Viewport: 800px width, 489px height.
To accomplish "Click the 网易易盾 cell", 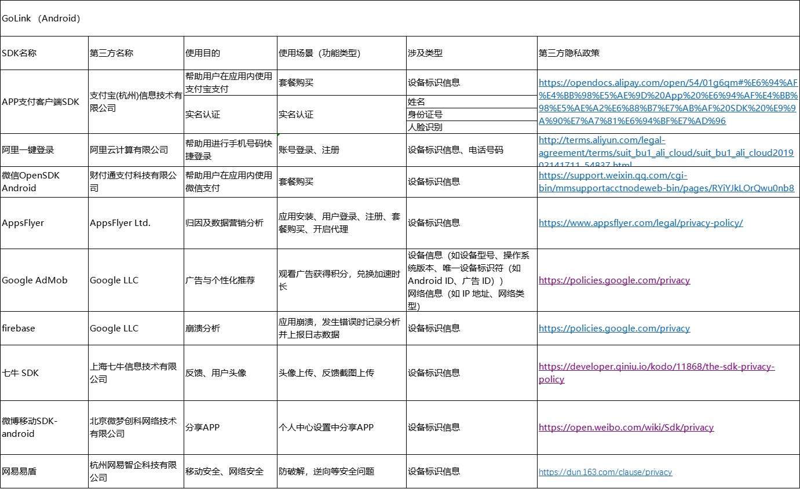I will (x=19, y=472).
